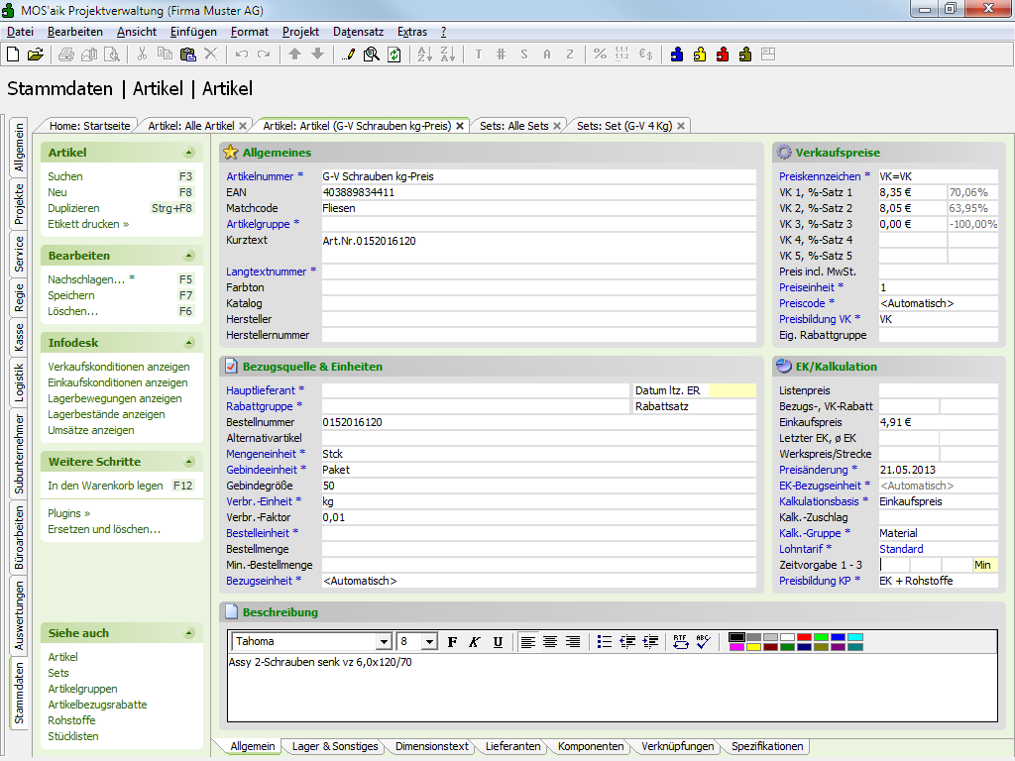1015x761 pixels.
Task: Click the blue puzzle figure icon
Action: (676, 54)
